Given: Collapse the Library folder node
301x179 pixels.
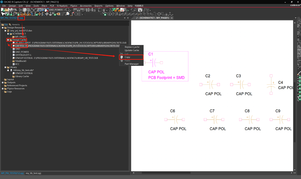Looking at the screenshot, I should [x=5, y=67].
